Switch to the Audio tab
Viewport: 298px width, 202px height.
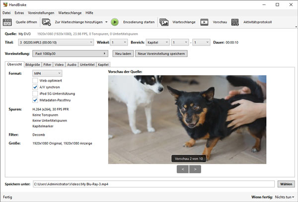pos(72,65)
